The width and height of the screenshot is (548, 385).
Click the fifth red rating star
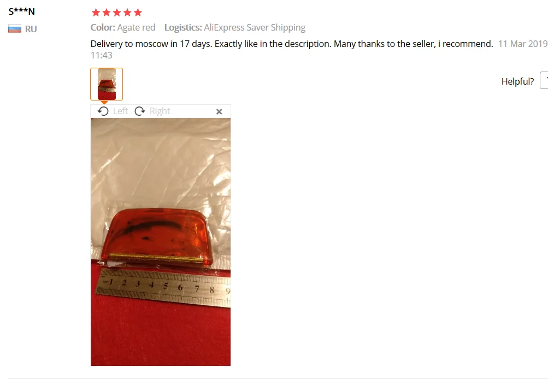pos(138,13)
